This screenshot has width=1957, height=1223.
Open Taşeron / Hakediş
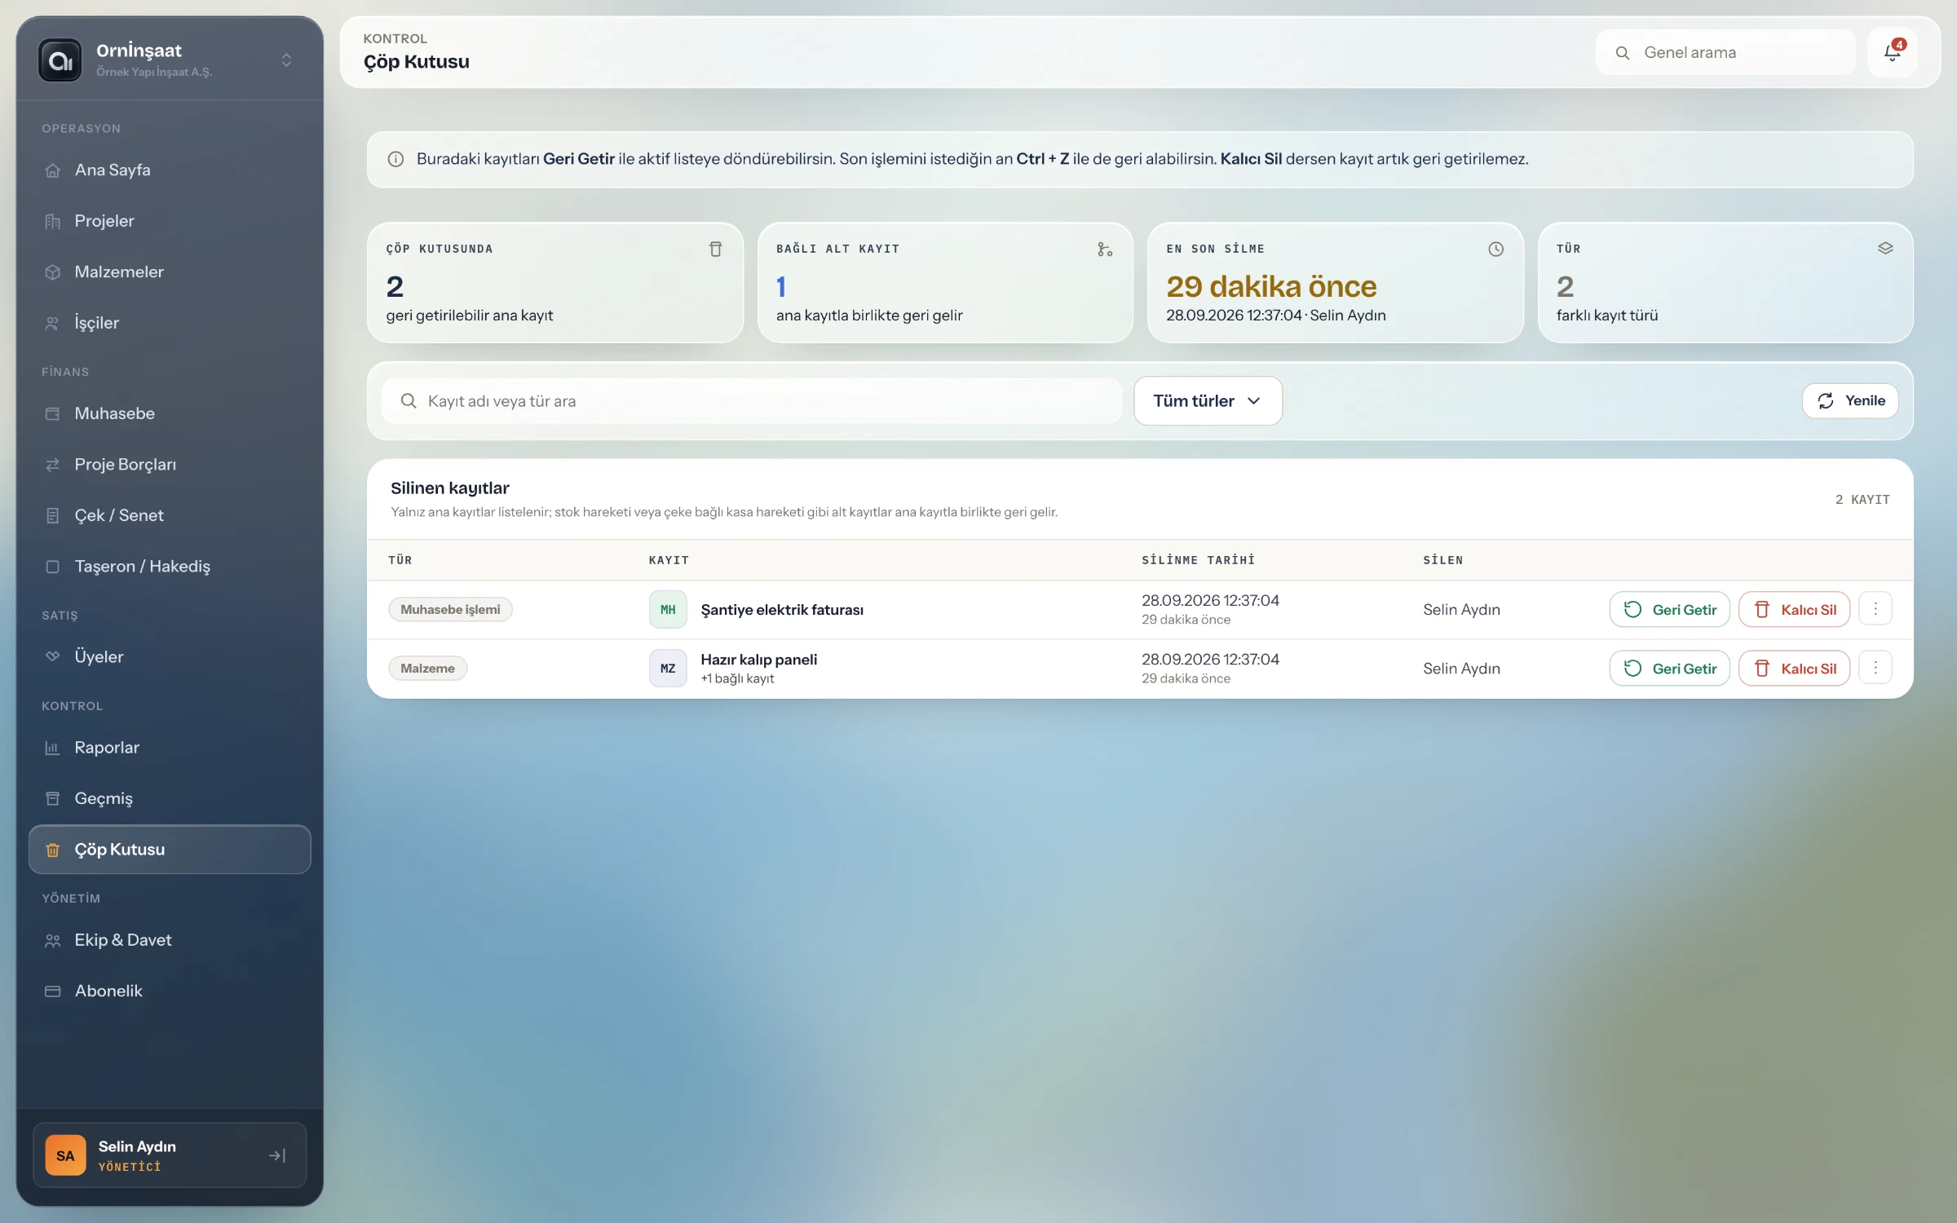tap(170, 566)
